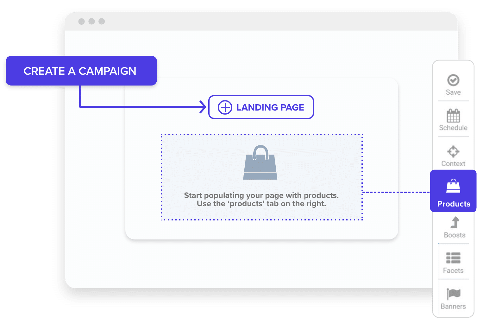Click the 'Start populating your page' text
Image resolution: width=477 pixels, height=318 pixels.
tap(261, 195)
